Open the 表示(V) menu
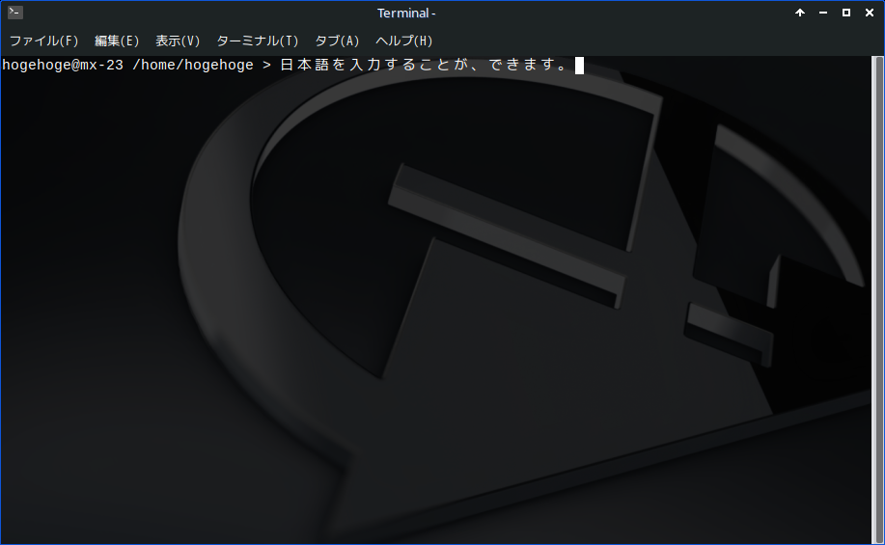Screen dimensions: 885x545 pyautogui.click(x=178, y=41)
